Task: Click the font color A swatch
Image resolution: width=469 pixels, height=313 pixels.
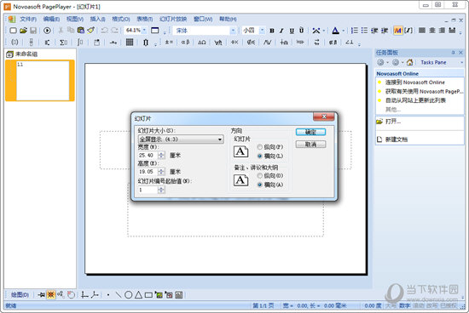Action: 336,31
